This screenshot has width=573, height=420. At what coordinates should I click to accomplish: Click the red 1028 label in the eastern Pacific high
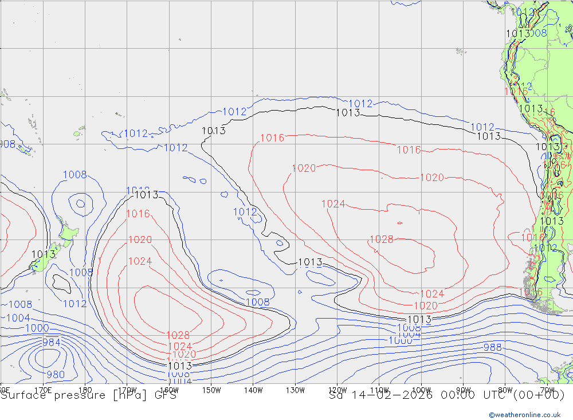click(382, 240)
